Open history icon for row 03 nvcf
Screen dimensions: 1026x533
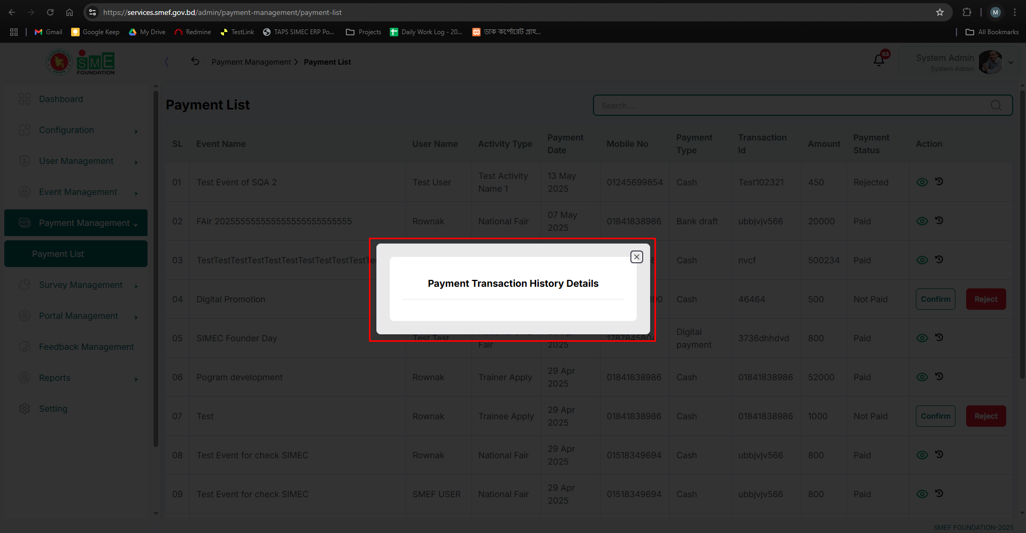(939, 260)
